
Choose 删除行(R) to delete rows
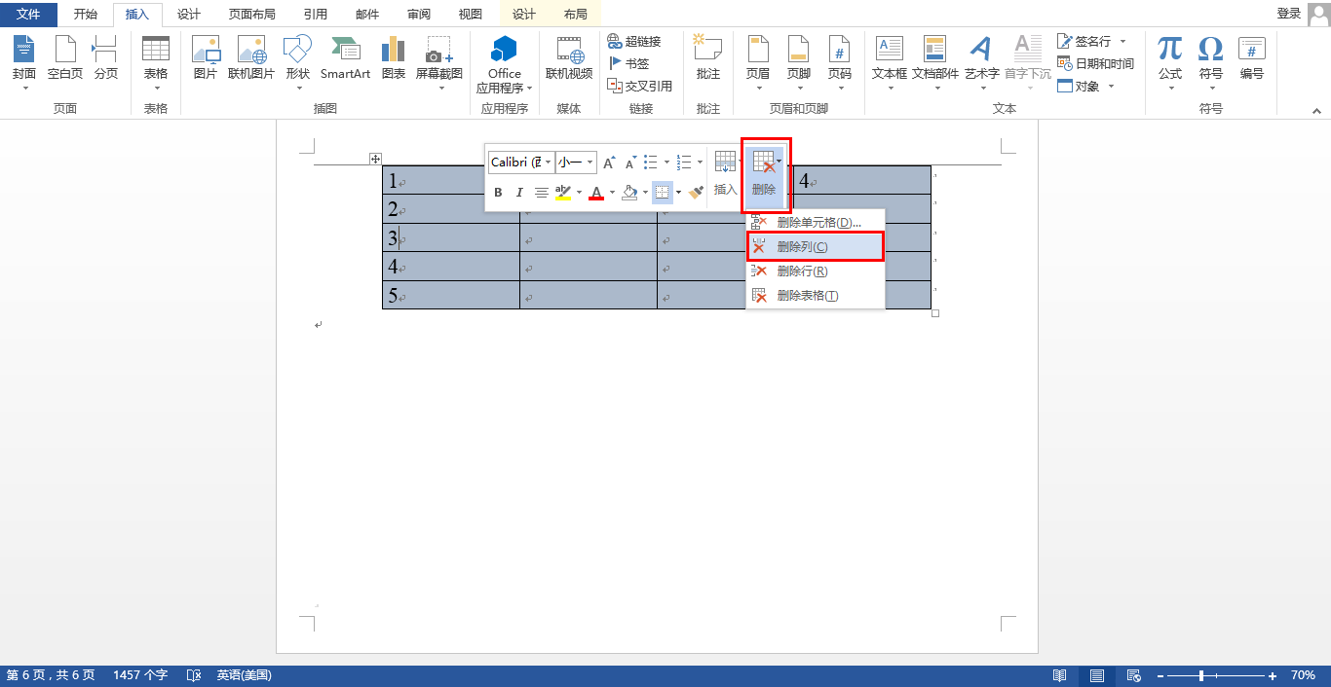[x=816, y=271]
